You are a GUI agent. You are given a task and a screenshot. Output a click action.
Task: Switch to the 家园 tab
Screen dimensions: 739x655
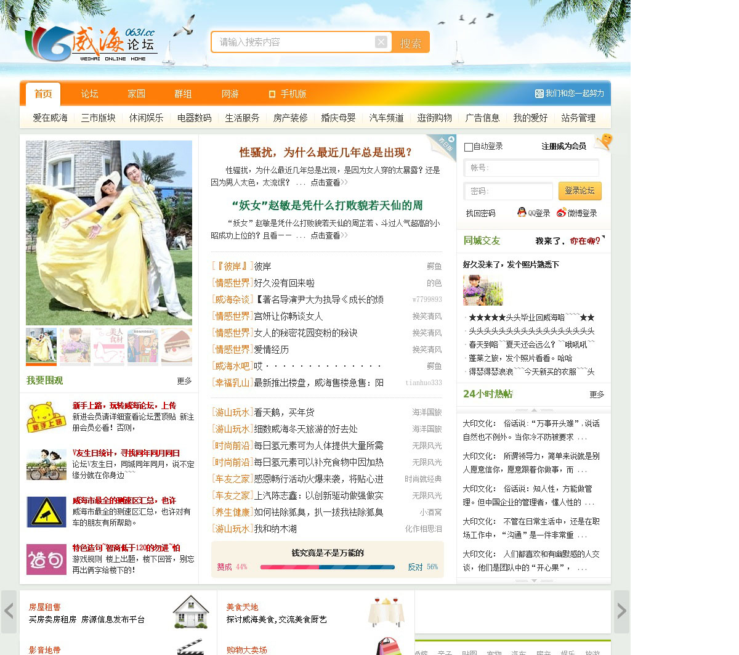click(x=136, y=94)
